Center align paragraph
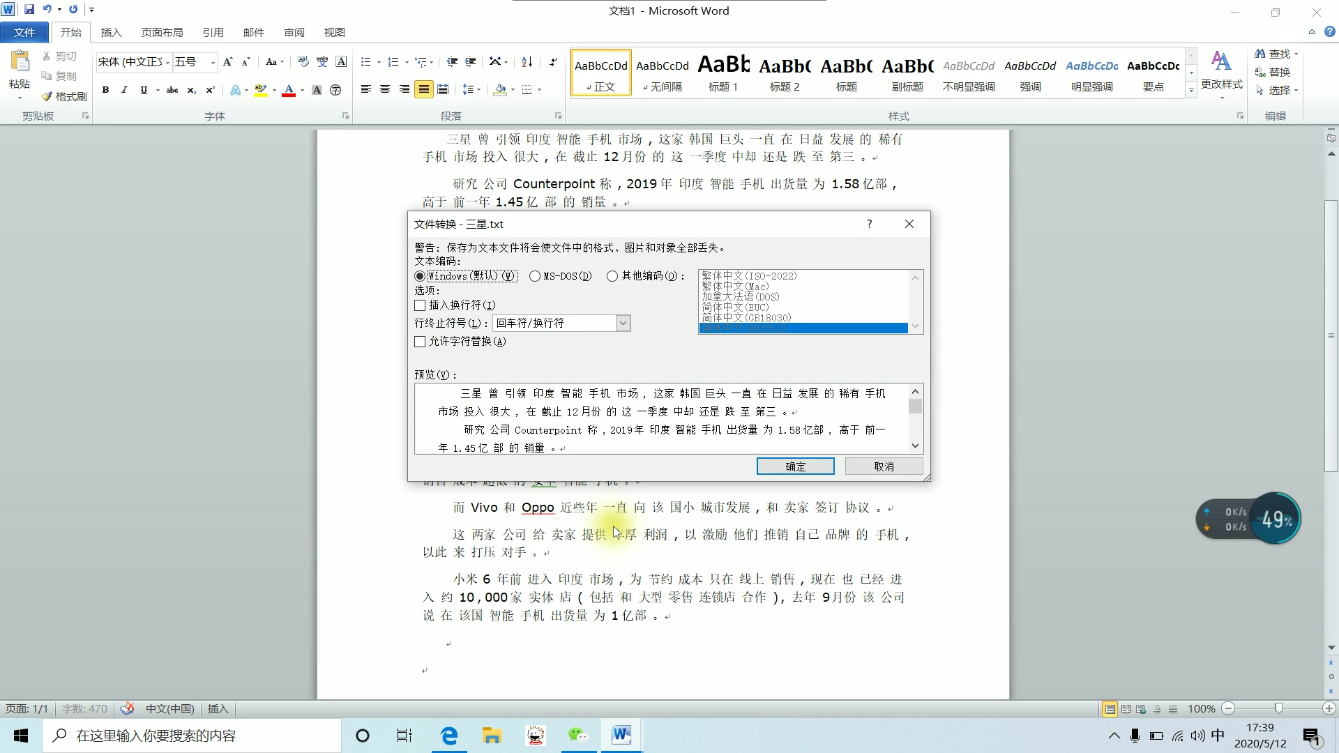This screenshot has height=753, width=1339. click(x=384, y=89)
